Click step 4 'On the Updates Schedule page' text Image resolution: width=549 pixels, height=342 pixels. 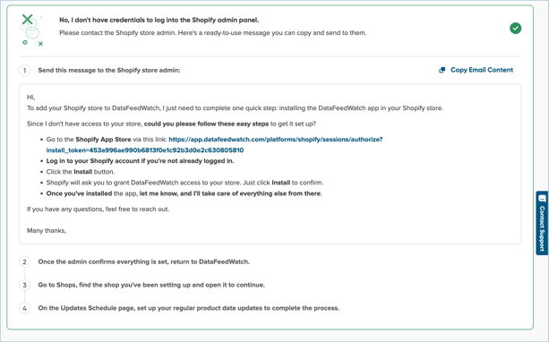189,308
